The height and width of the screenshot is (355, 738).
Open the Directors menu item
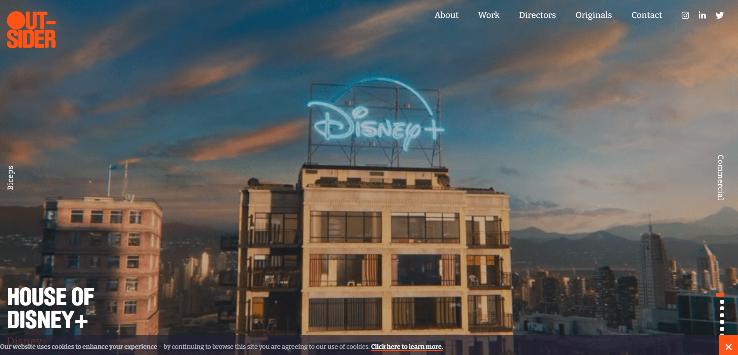537,15
